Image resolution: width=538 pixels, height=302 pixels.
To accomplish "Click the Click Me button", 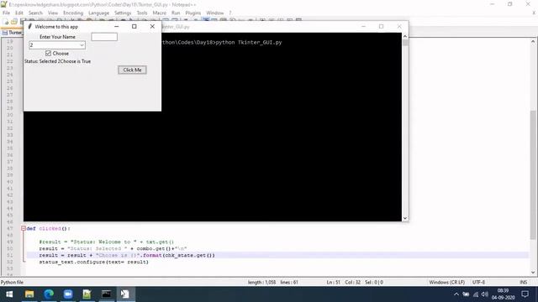I will coord(133,70).
